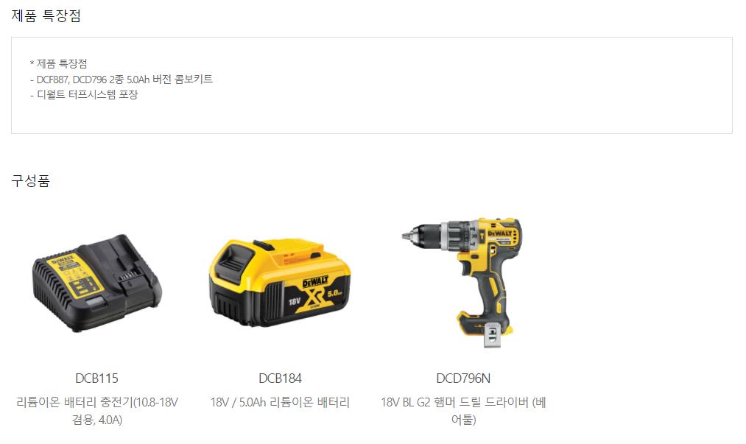The width and height of the screenshot is (746, 444).
Task: Select the DCB184 model name
Action: point(280,378)
